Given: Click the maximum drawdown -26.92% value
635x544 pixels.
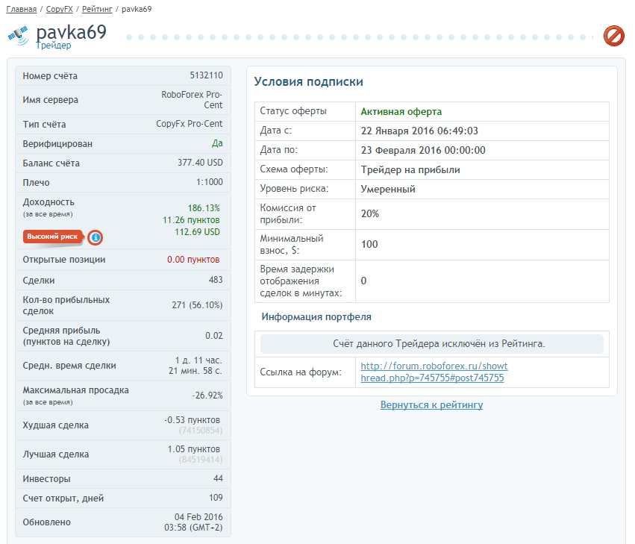Looking at the screenshot, I should (207, 396).
